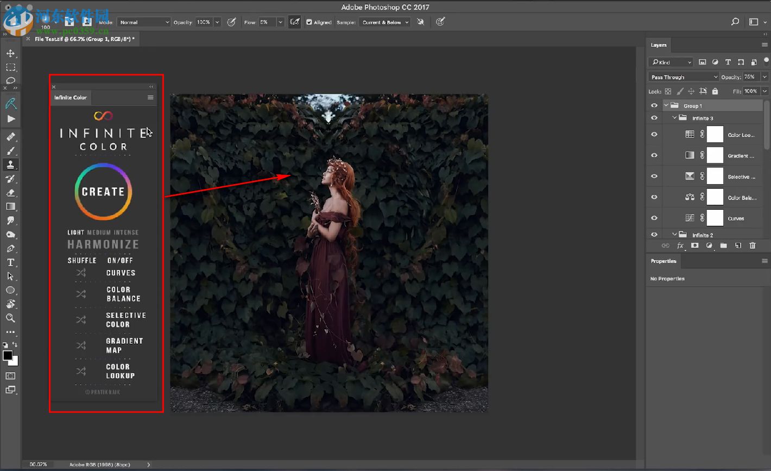Click the HARMONIZE button

point(103,244)
